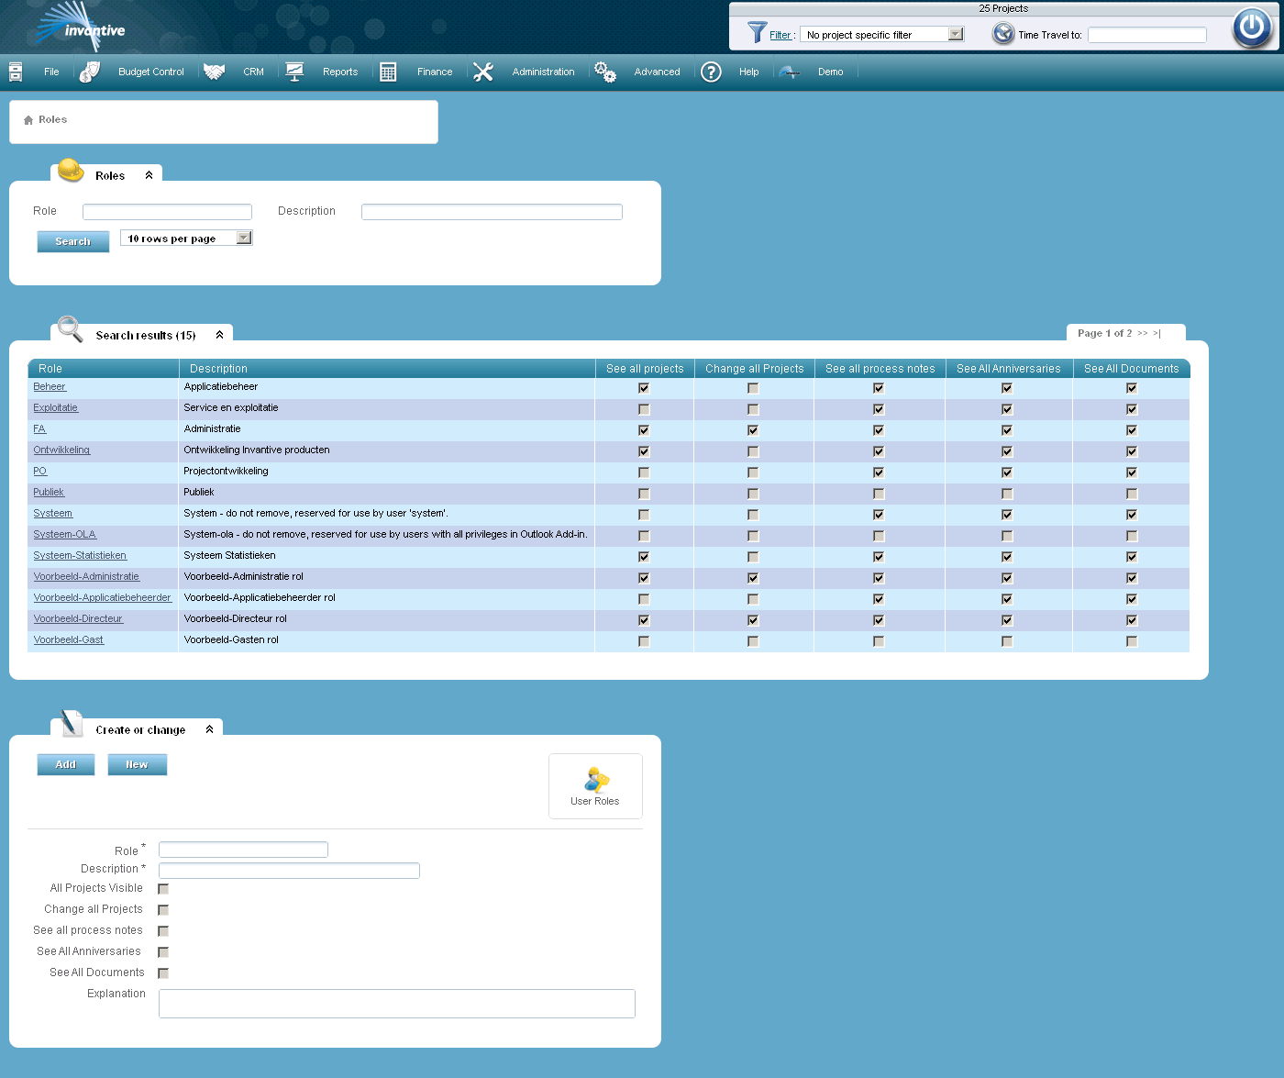Click the Time Travel to input field
1284x1078 pixels.
tap(1147, 35)
